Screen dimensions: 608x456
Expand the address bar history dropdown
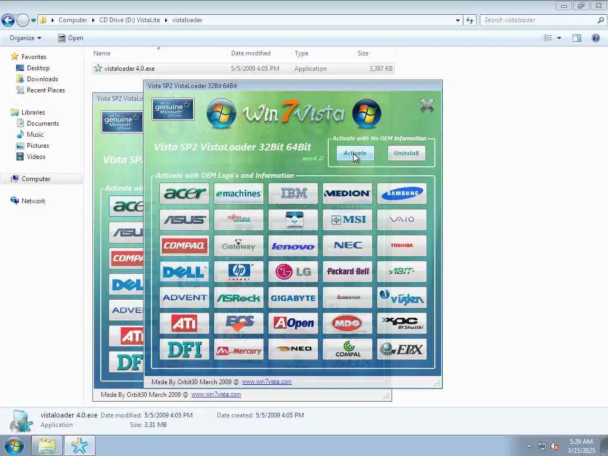coord(458,20)
